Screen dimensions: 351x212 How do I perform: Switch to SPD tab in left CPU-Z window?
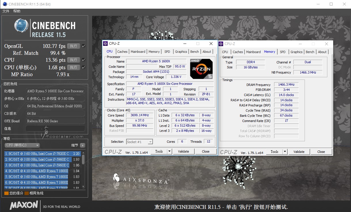point(167,52)
